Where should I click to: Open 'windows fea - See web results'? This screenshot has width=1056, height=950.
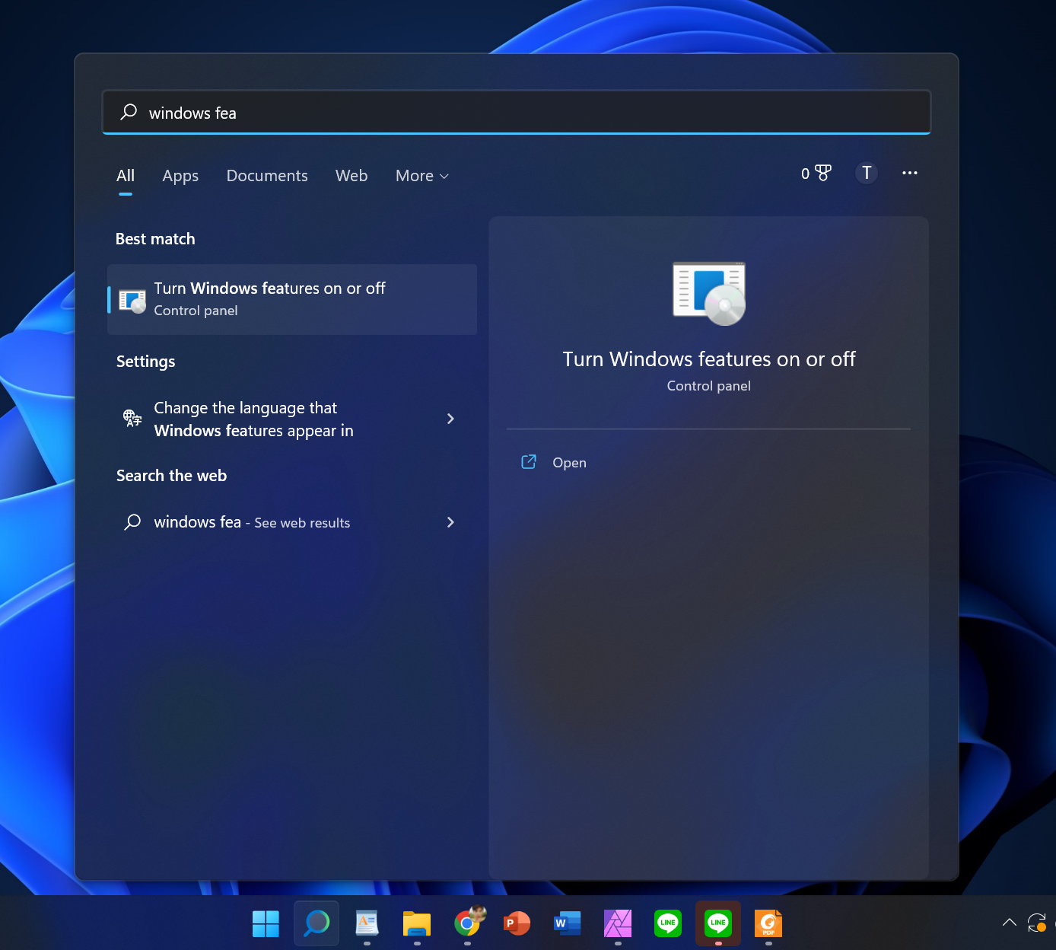(292, 522)
